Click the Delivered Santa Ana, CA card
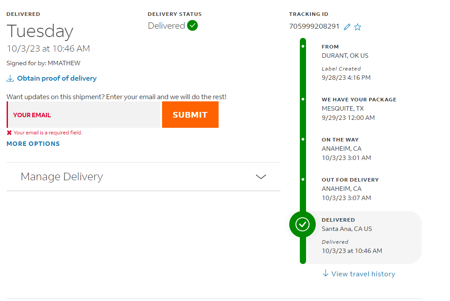450x301 pixels. 363,238
